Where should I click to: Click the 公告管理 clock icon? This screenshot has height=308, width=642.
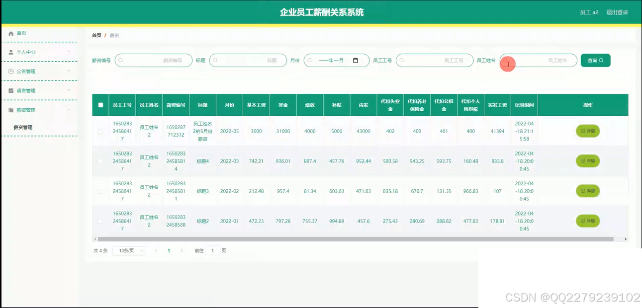[11, 71]
